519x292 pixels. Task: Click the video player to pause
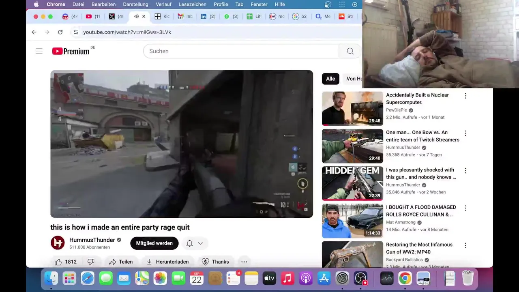click(x=182, y=144)
